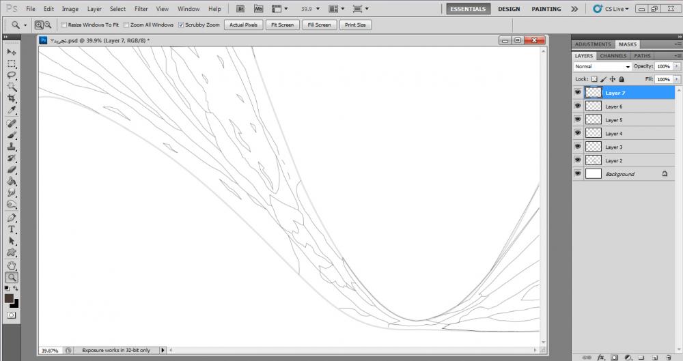Pick the Crop tool
The image size is (683, 361).
click(x=12, y=98)
